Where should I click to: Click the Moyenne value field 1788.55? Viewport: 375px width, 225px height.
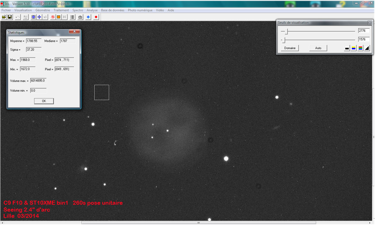[x=34, y=41]
